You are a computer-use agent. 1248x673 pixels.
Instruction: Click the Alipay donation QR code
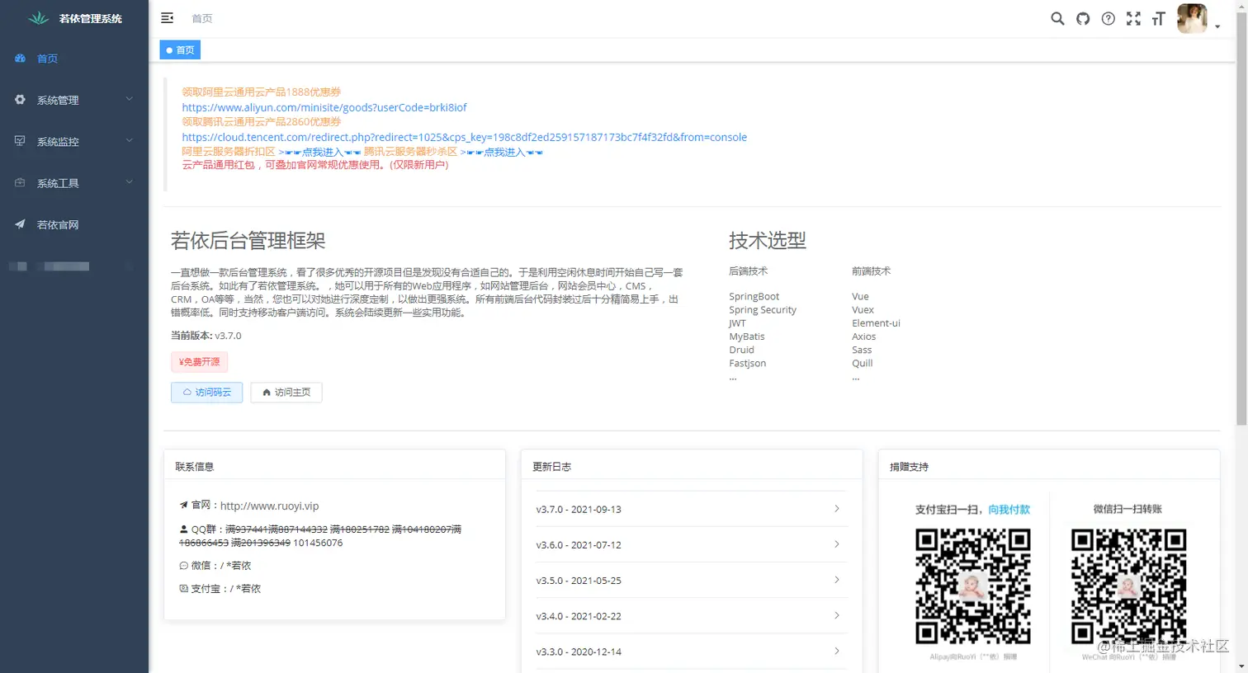(x=973, y=586)
